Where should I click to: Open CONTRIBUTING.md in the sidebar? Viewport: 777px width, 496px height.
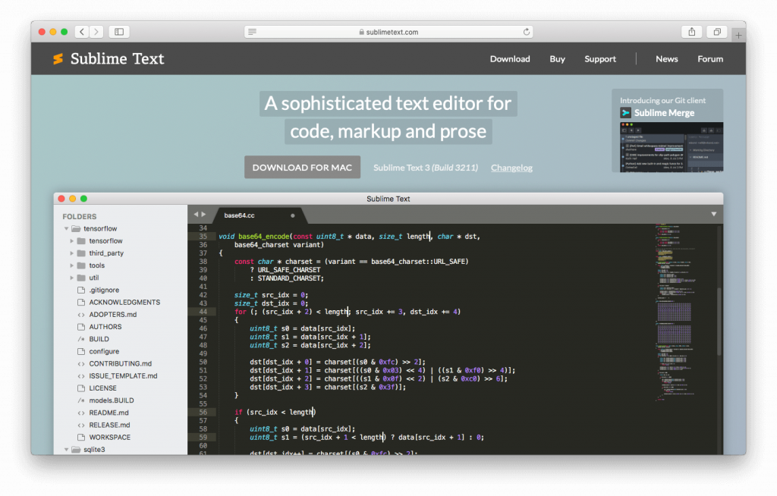click(121, 364)
